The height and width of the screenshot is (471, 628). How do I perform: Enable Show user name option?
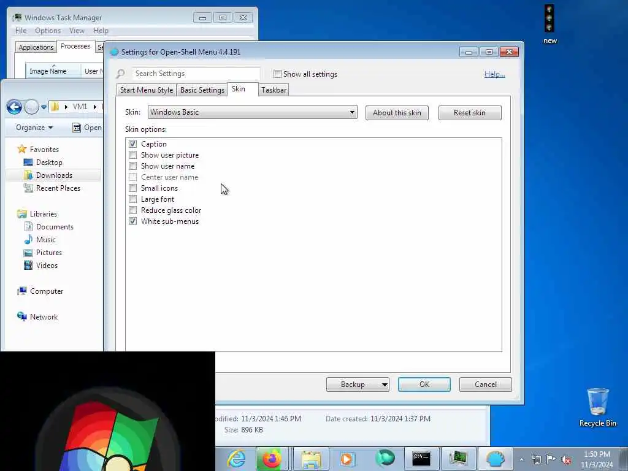132,166
